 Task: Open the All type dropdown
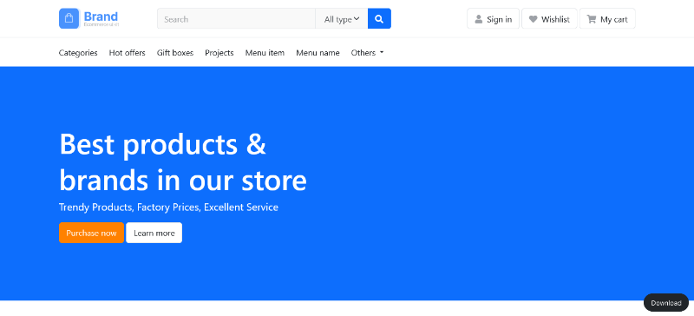click(342, 18)
